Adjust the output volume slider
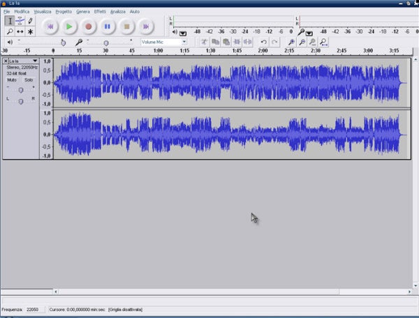 [41, 42]
